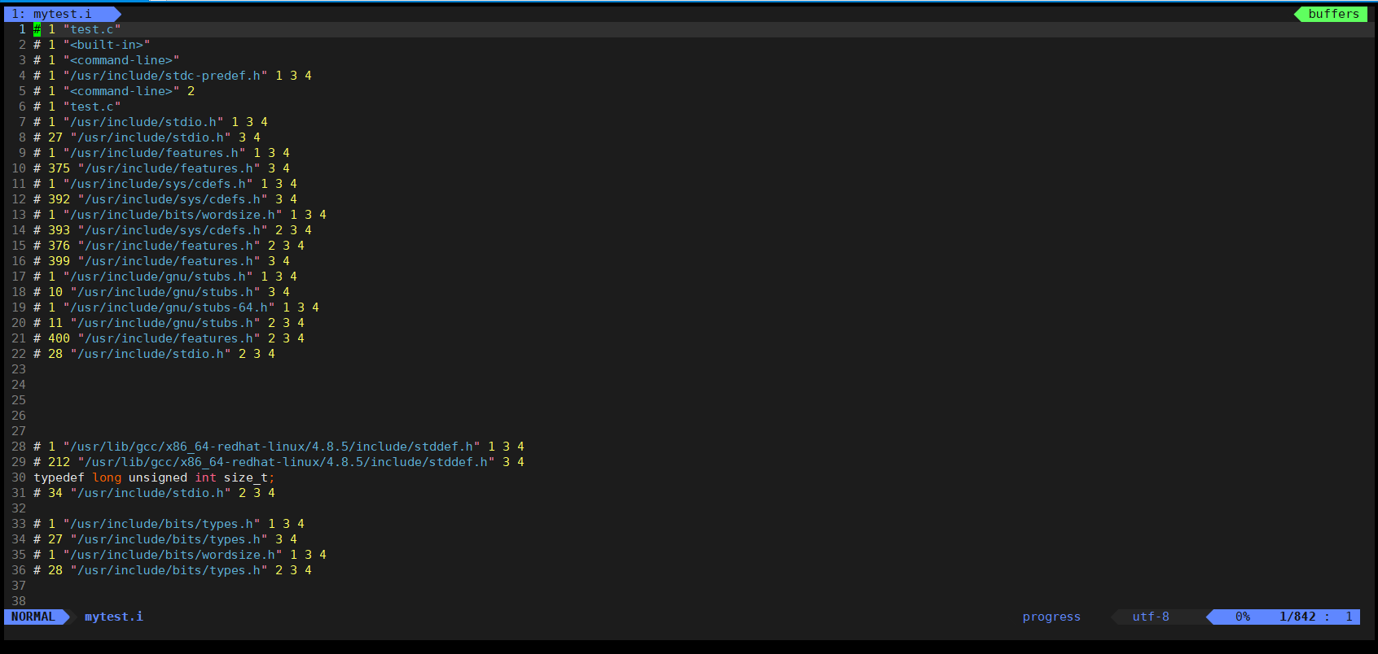Click "/usr/include/features.h" on line 9
Viewport: 1378px width, 654px height.
pyautogui.click(x=155, y=153)
